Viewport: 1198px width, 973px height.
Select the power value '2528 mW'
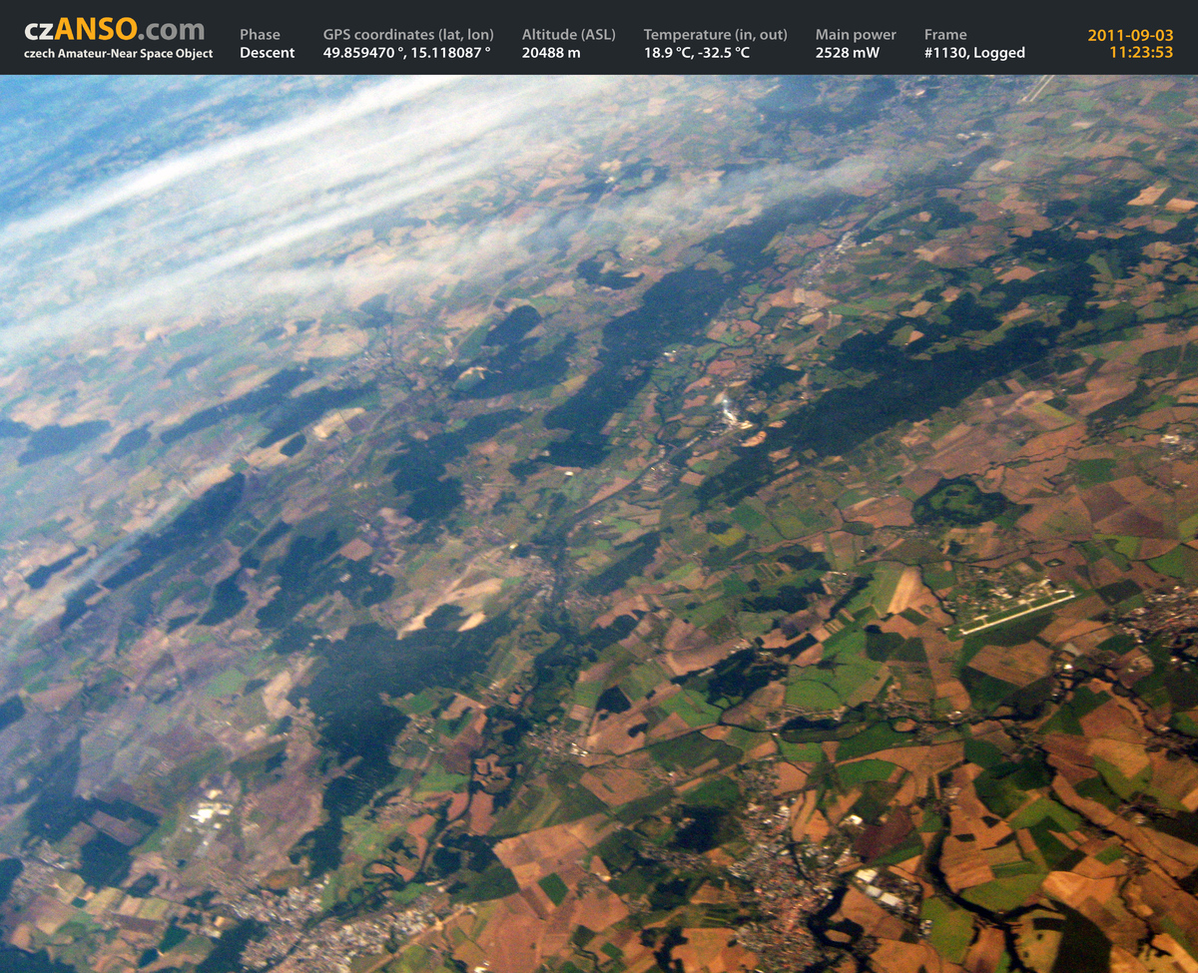[848, 53]
